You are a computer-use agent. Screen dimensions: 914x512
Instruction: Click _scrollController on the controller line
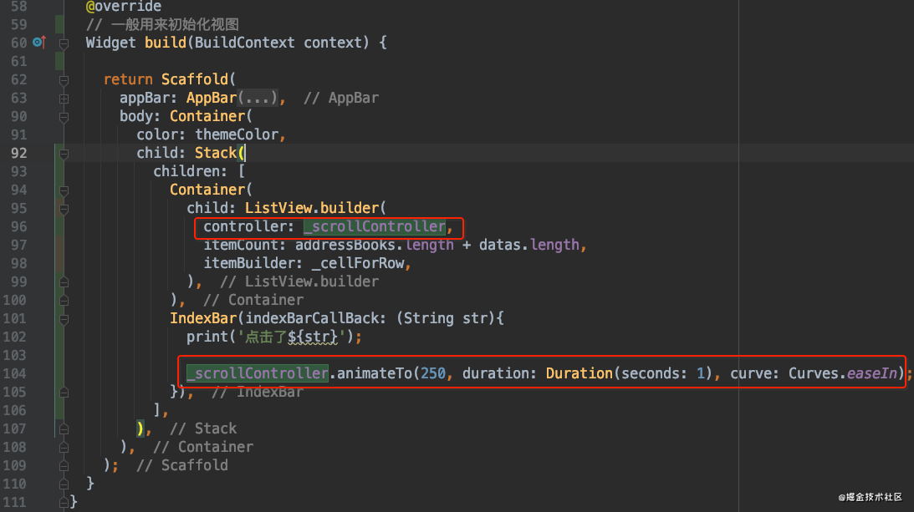pyautogui.click(x=375, y=226)
